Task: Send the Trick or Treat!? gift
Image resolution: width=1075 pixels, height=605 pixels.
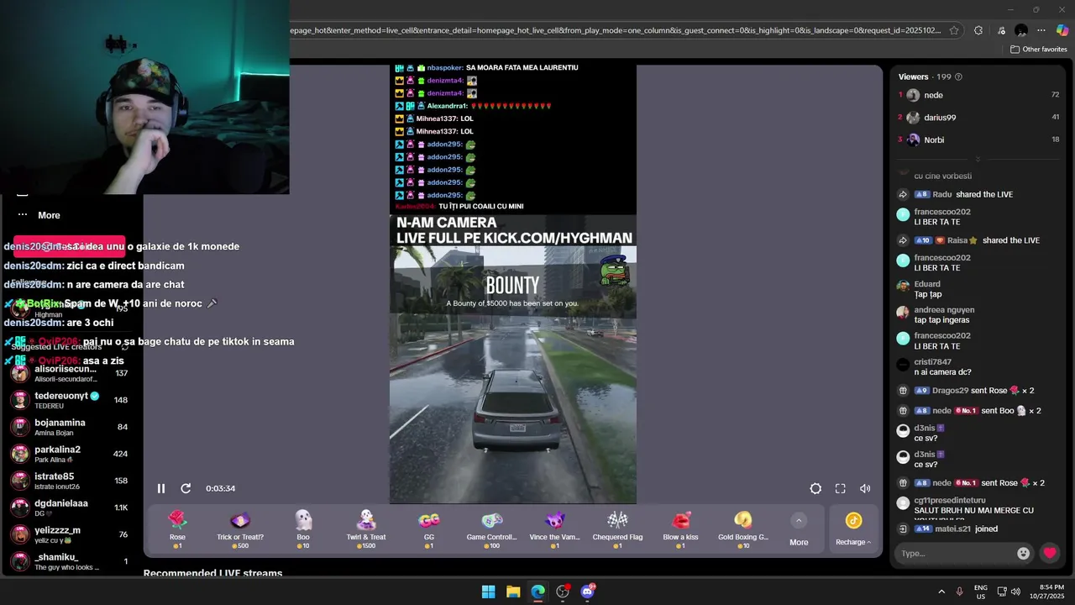Action: pyautogui.click(x=240, y=529)
